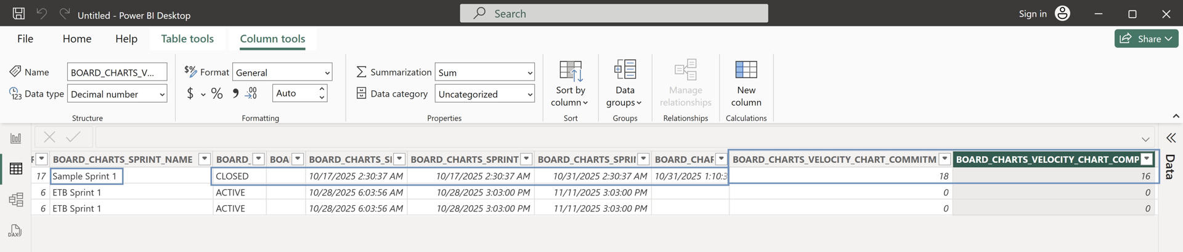Open DAX query view icon
The image size is (1183, 252).
(x=16, y=231)
